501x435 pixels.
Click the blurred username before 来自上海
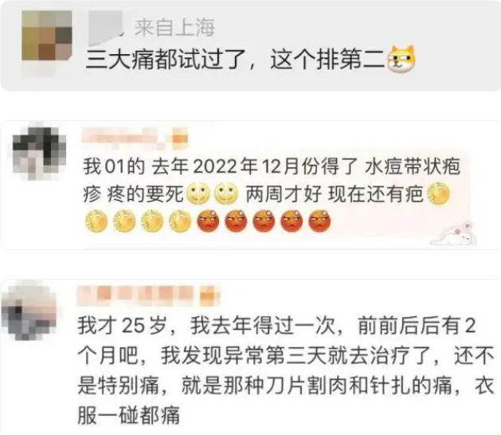point(107,28)
